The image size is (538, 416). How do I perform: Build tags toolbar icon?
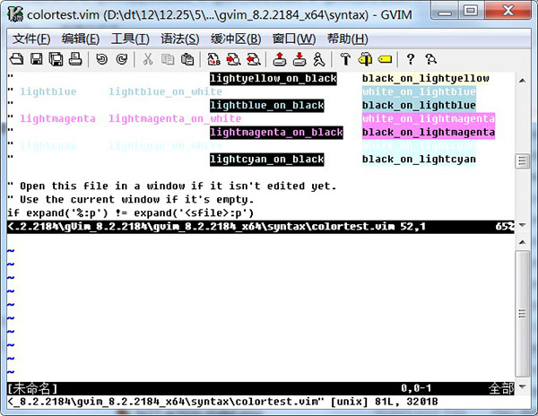tap(366, 59)
